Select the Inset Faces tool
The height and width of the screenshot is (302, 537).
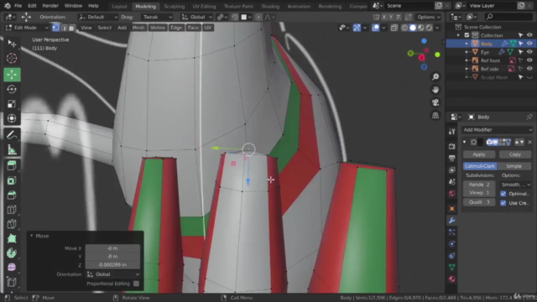click(12, 181)
